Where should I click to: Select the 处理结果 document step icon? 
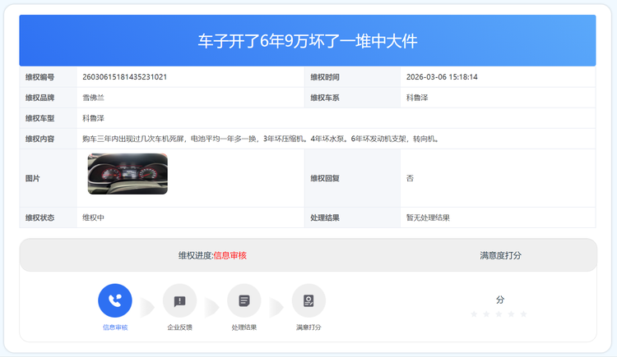click(x=244, y=300)
